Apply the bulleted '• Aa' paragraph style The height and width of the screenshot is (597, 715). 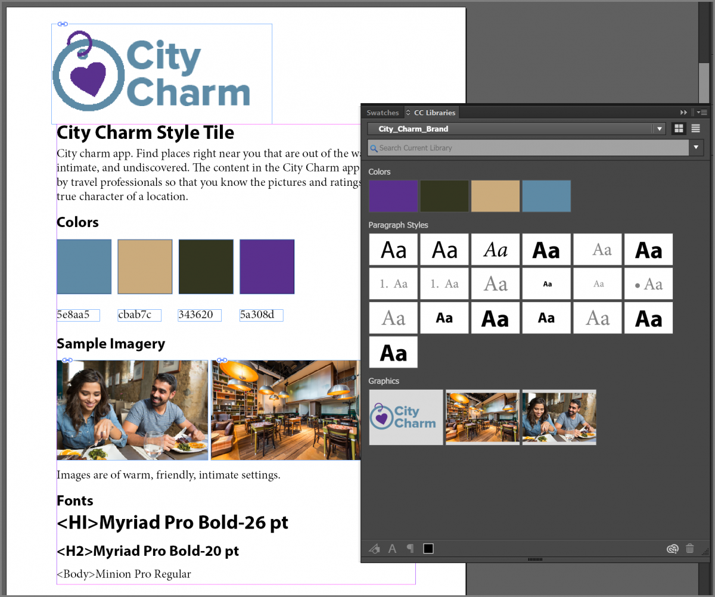coord(649,284)
